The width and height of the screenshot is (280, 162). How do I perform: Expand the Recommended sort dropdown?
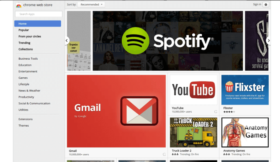click(x=91, y=4)
